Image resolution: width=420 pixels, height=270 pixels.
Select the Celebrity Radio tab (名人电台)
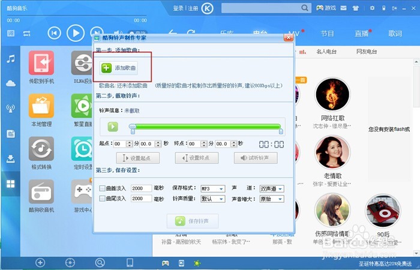[x=326, y=52]
